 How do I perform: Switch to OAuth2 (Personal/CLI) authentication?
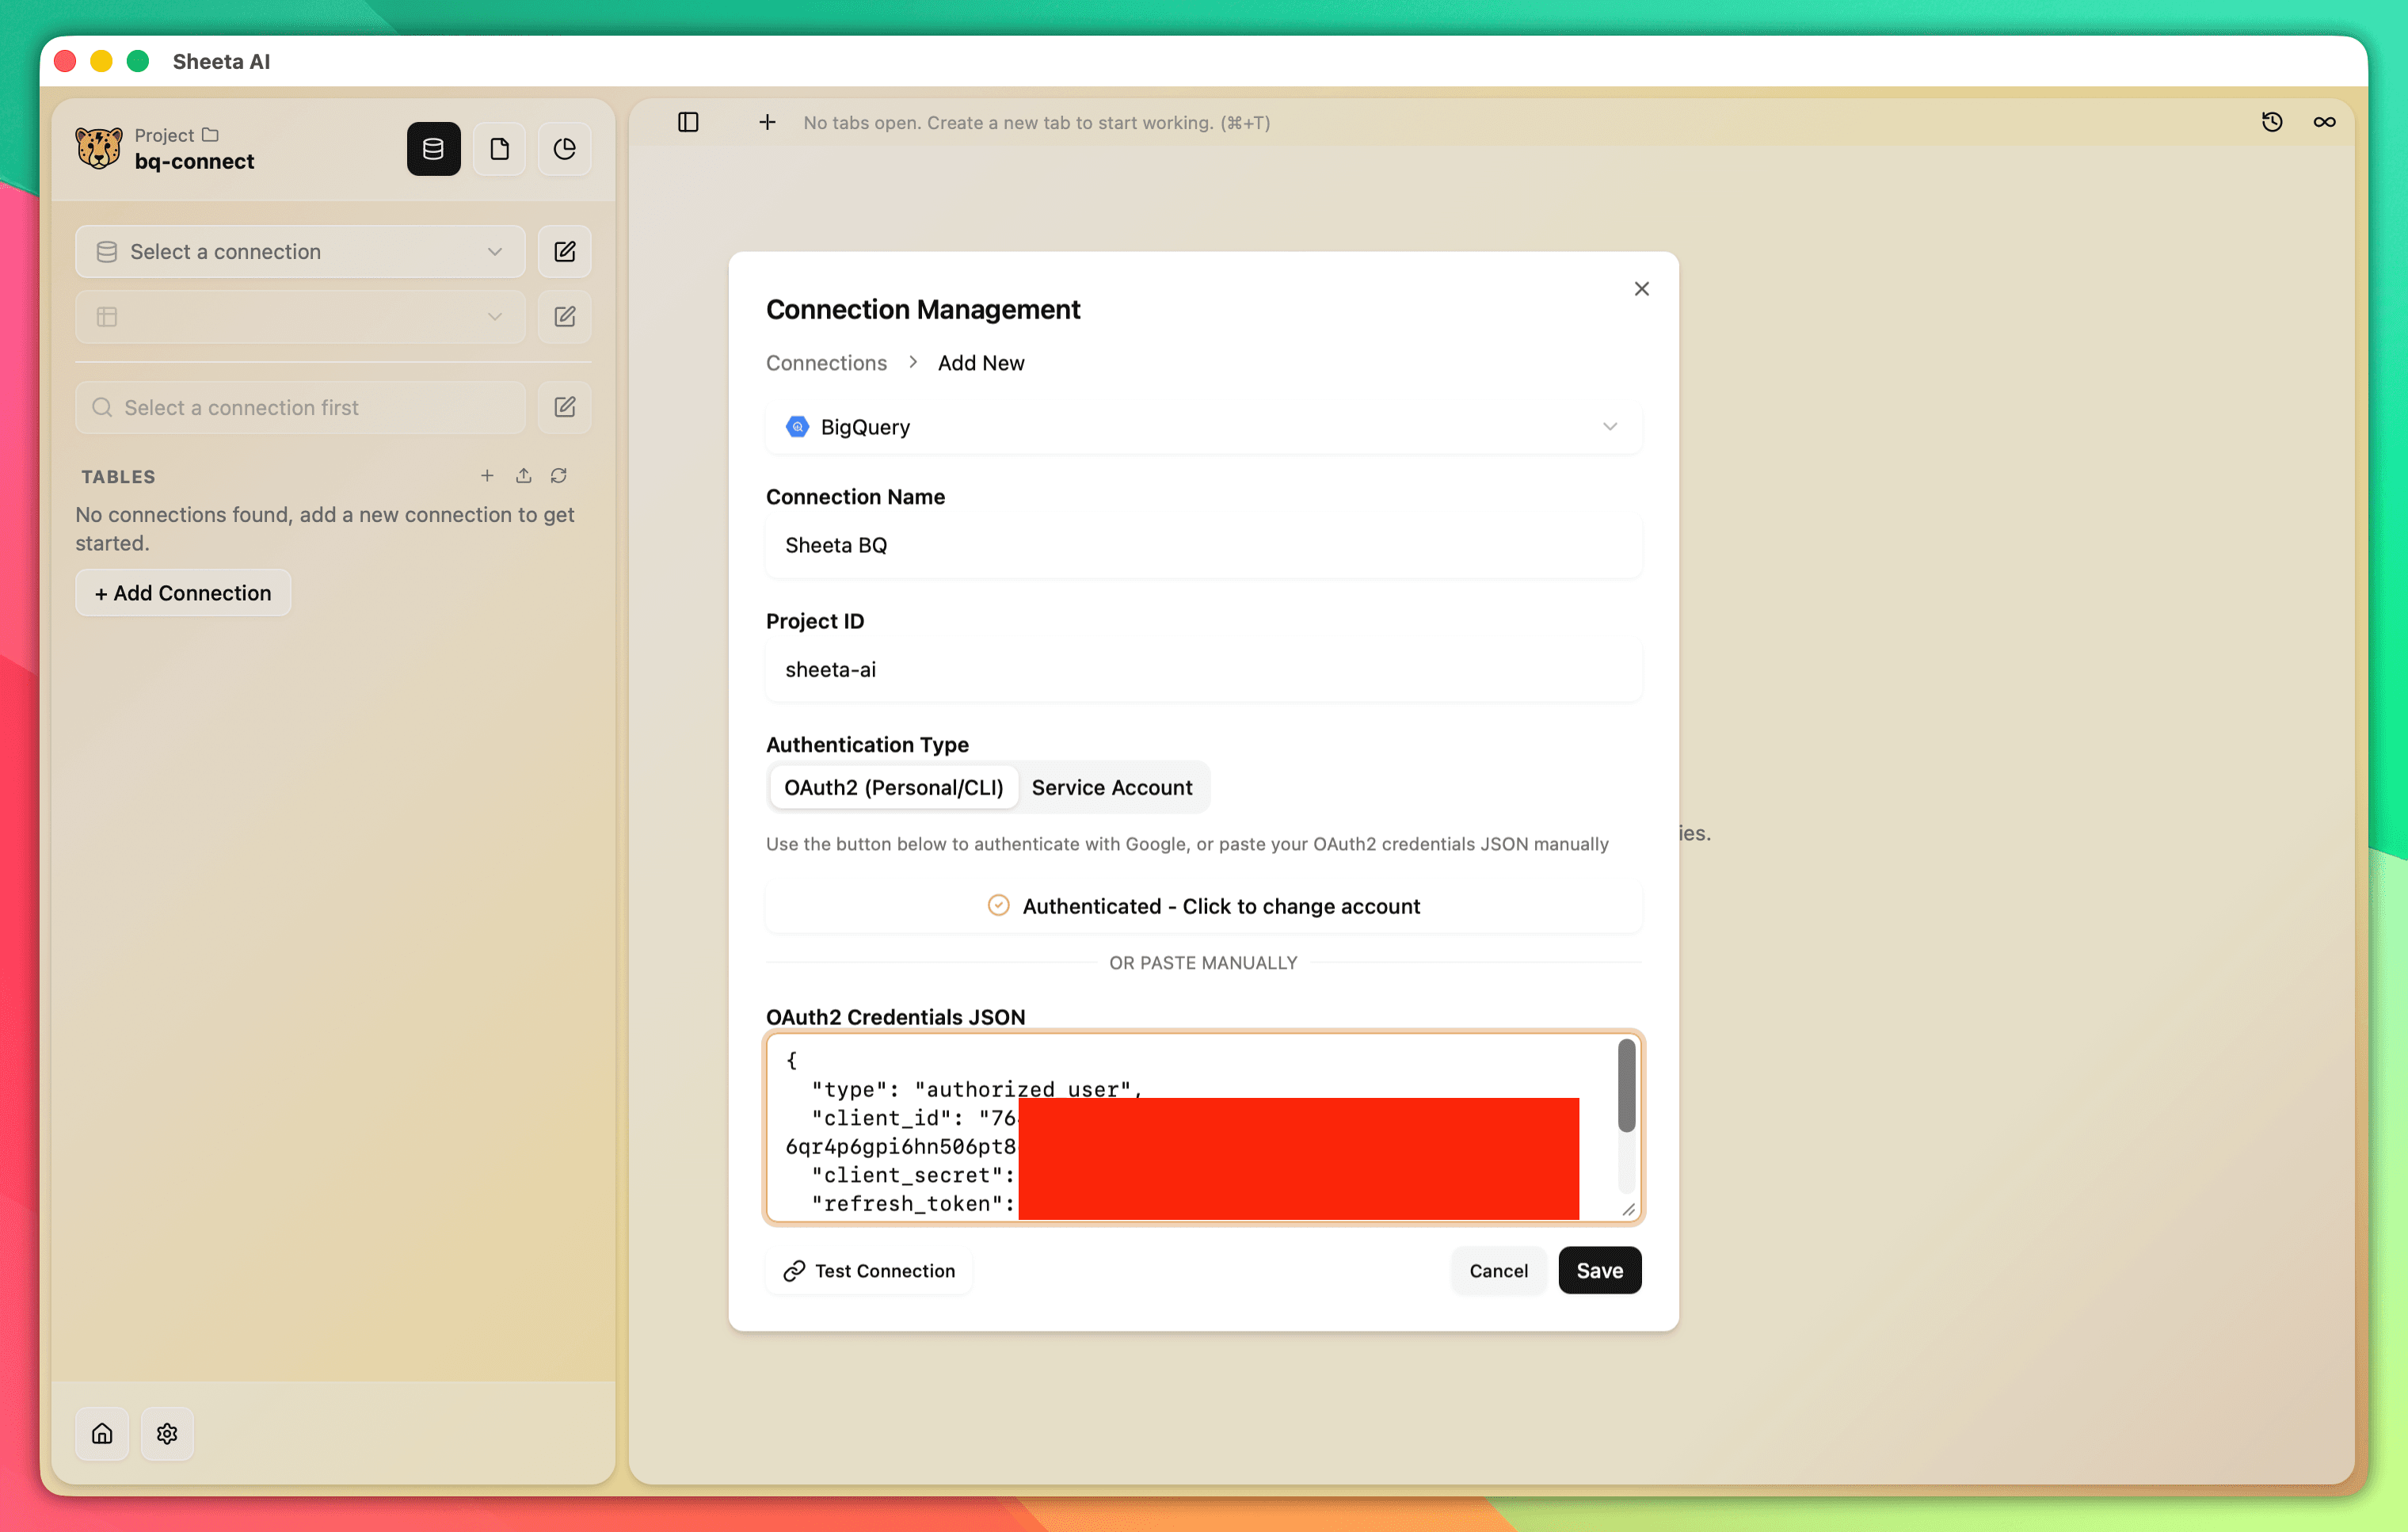pos(893,787)
